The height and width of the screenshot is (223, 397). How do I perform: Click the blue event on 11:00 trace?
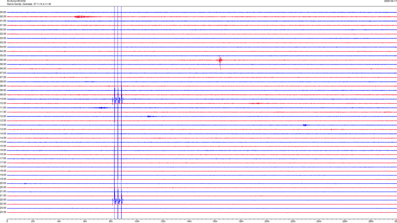point(102,108)
